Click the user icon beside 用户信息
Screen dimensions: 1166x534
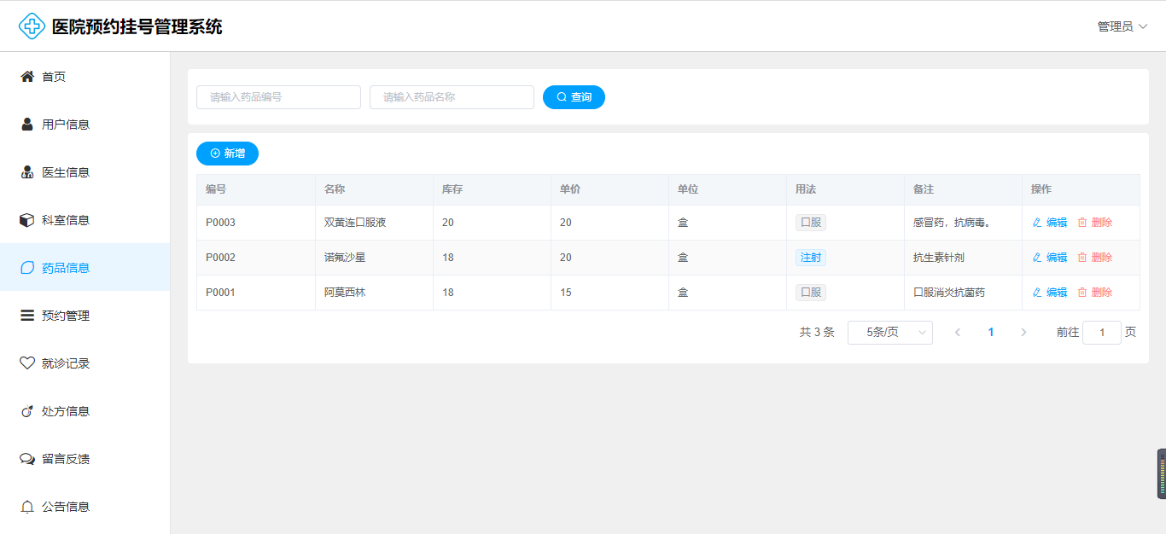click(x=27, y=125)
